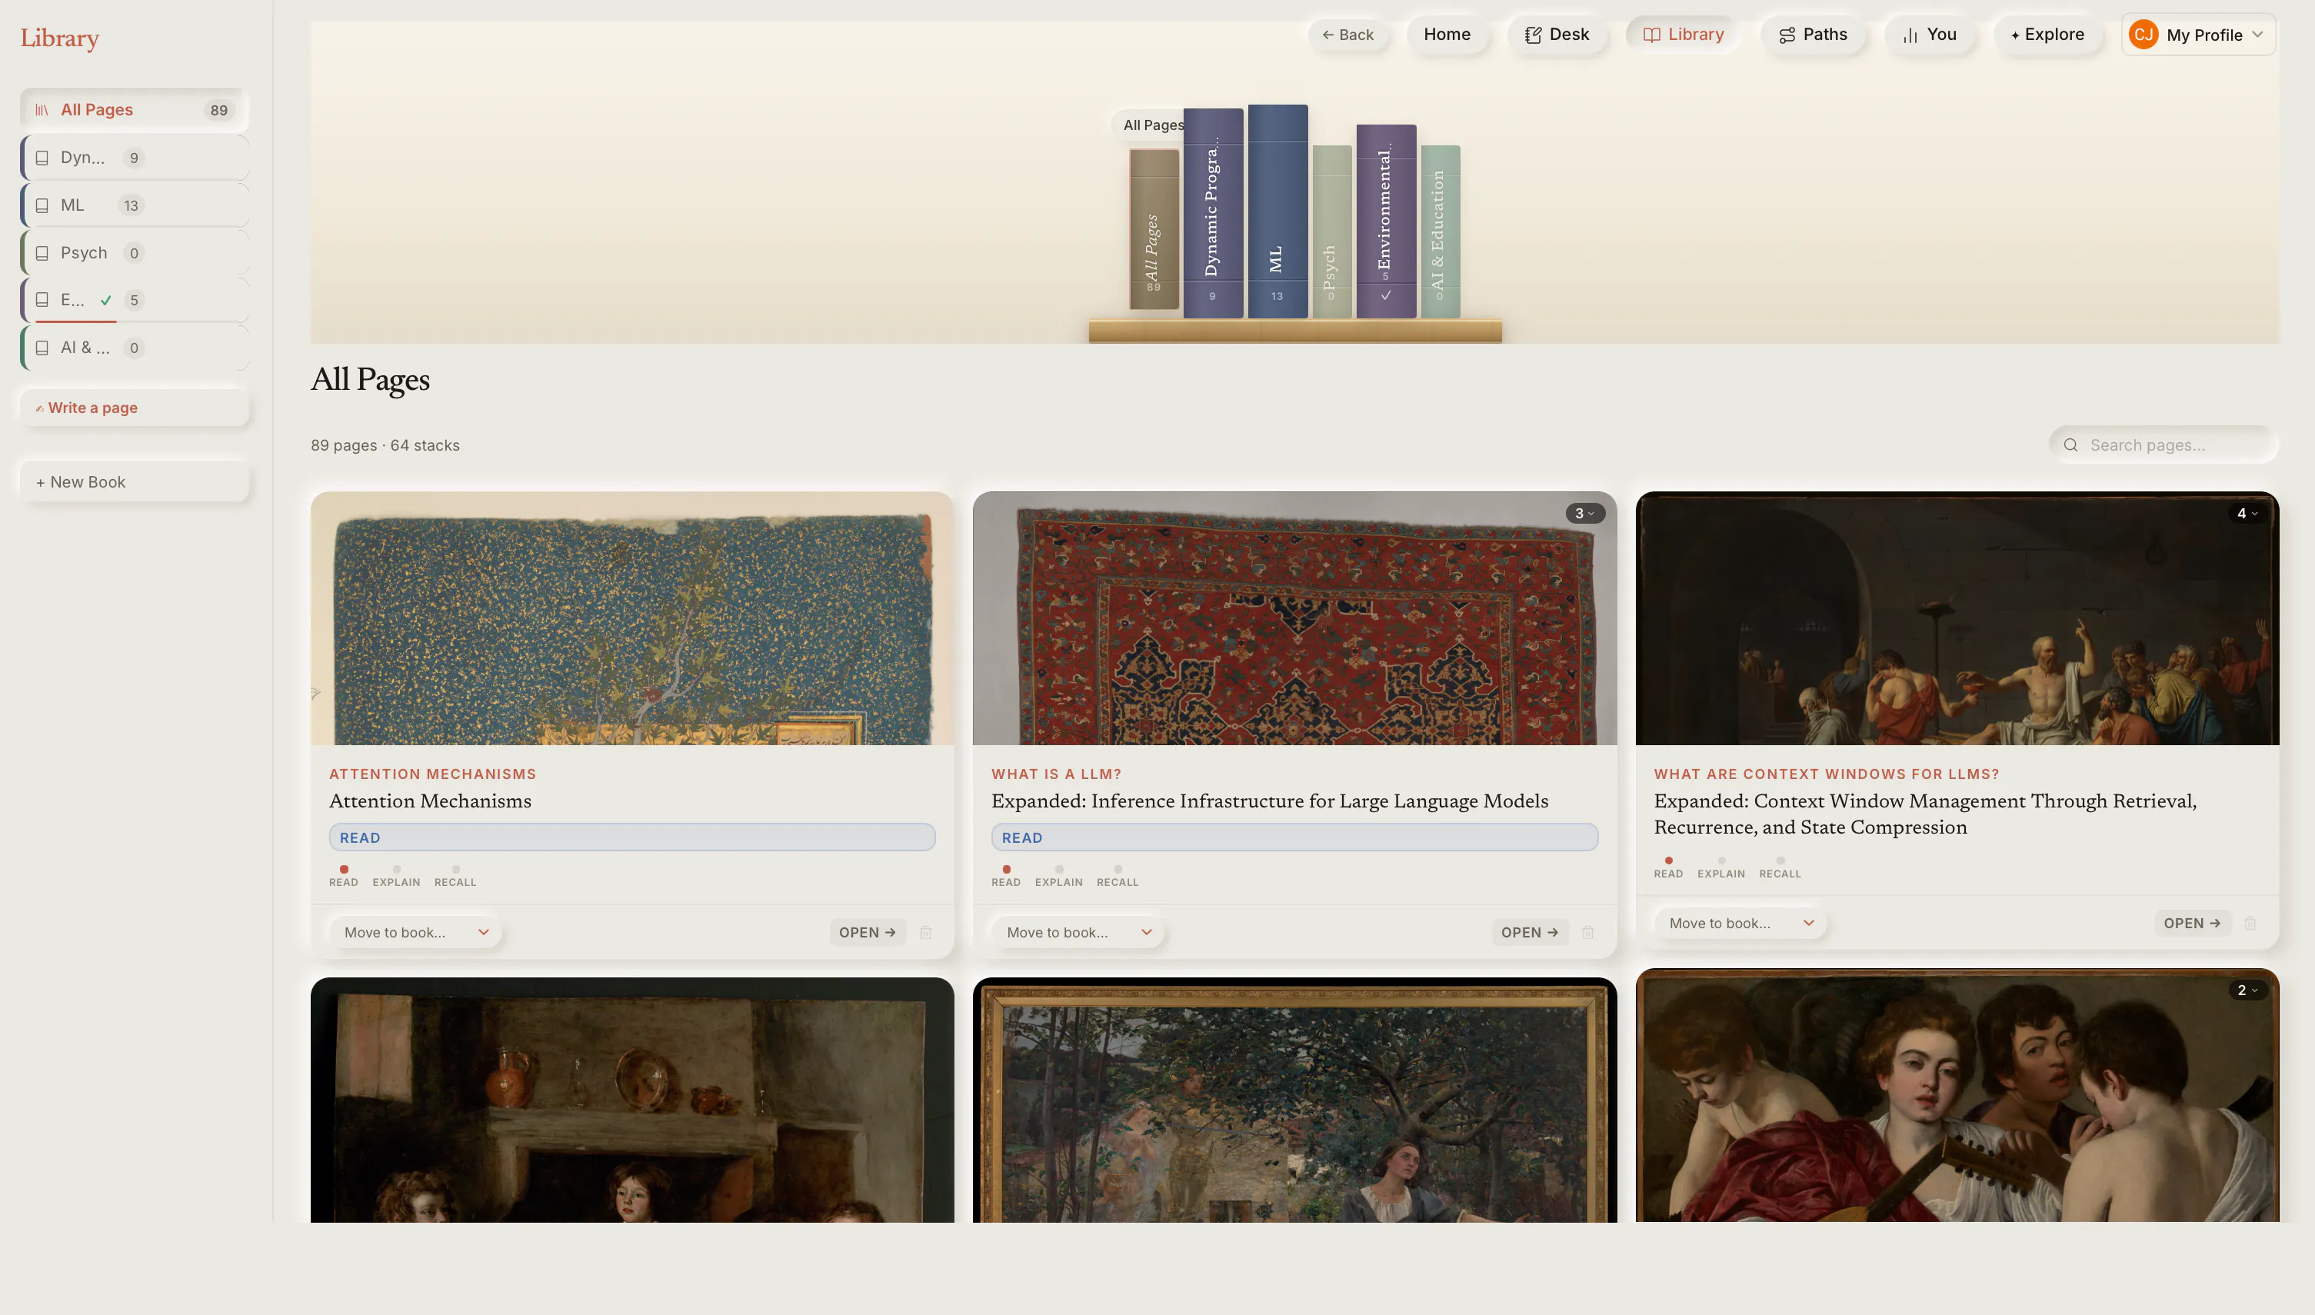This screenshot has height=1315, width=2315.
Task: Expand the 3-page stack badge
Action: click(x=1584, y=514)
